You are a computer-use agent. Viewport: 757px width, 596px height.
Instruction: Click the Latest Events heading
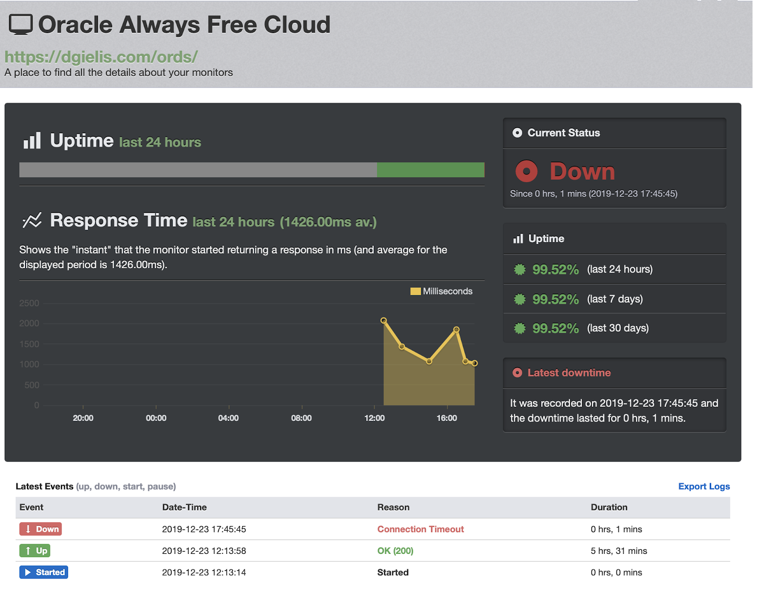44,486
